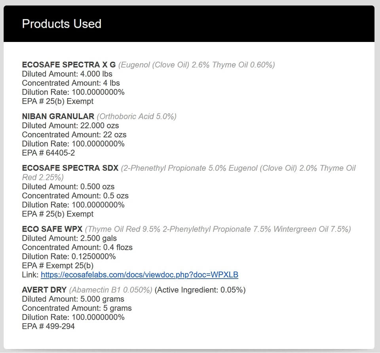Click the ECO SAFE WPX heading
The image size is (380, 353).
tap(52, 229)
